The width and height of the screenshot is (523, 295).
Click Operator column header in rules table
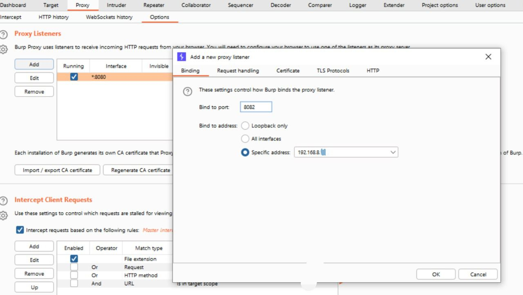[x=107, y=248]
